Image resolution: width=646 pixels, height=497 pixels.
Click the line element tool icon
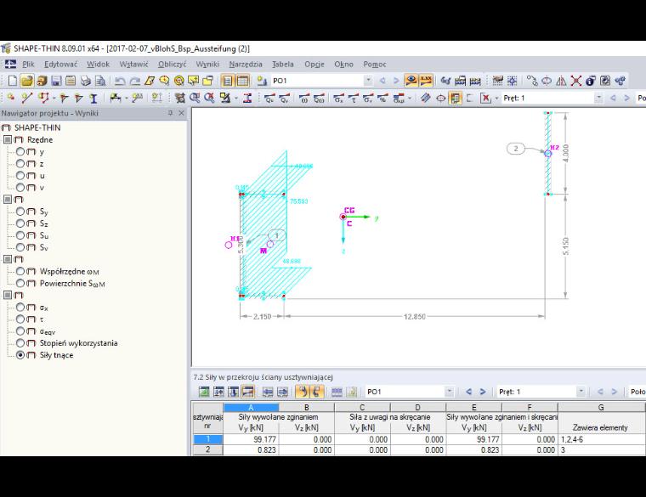27,98
